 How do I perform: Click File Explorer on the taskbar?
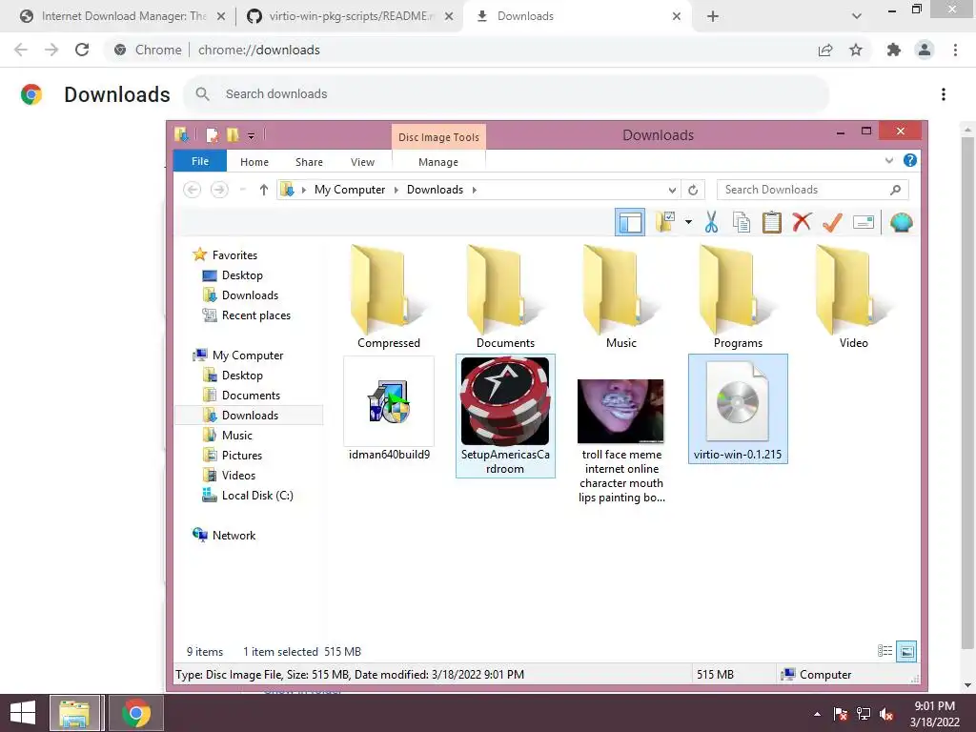(x=74, y=713)
